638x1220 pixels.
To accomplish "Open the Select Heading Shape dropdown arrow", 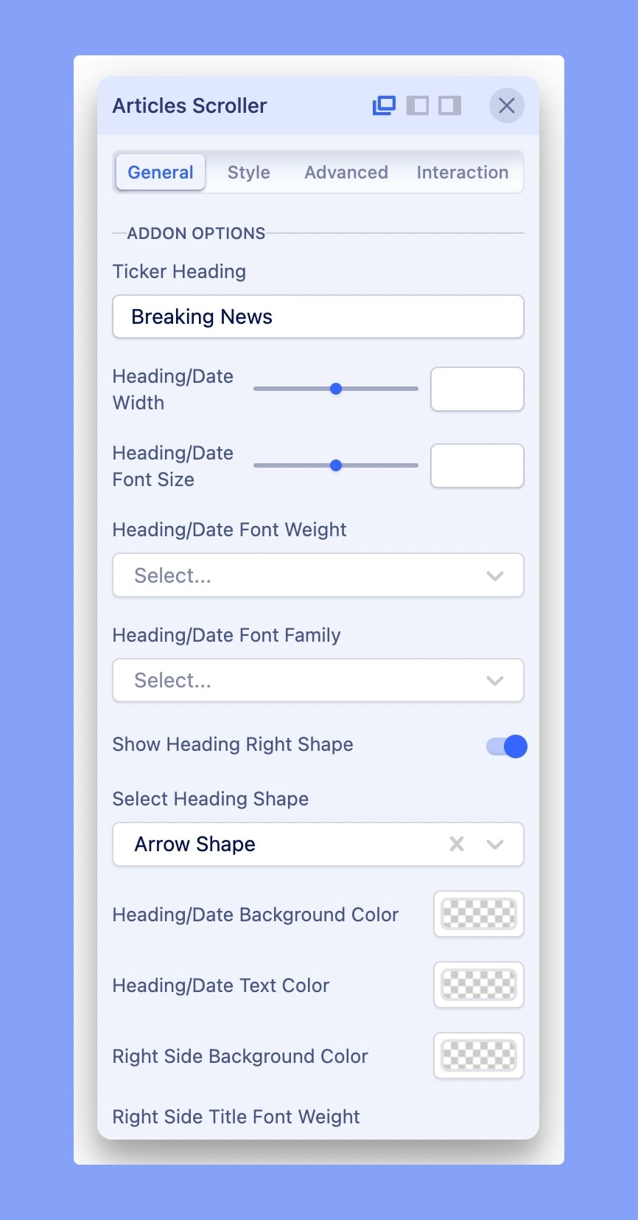I will coord(495,844).
